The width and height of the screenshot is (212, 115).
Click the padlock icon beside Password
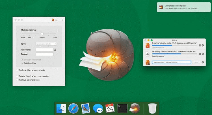(55, 50)
